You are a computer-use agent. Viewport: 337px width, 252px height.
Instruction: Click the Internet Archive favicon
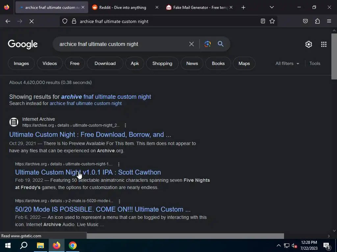pyautogui.click(x=14, y=122)
